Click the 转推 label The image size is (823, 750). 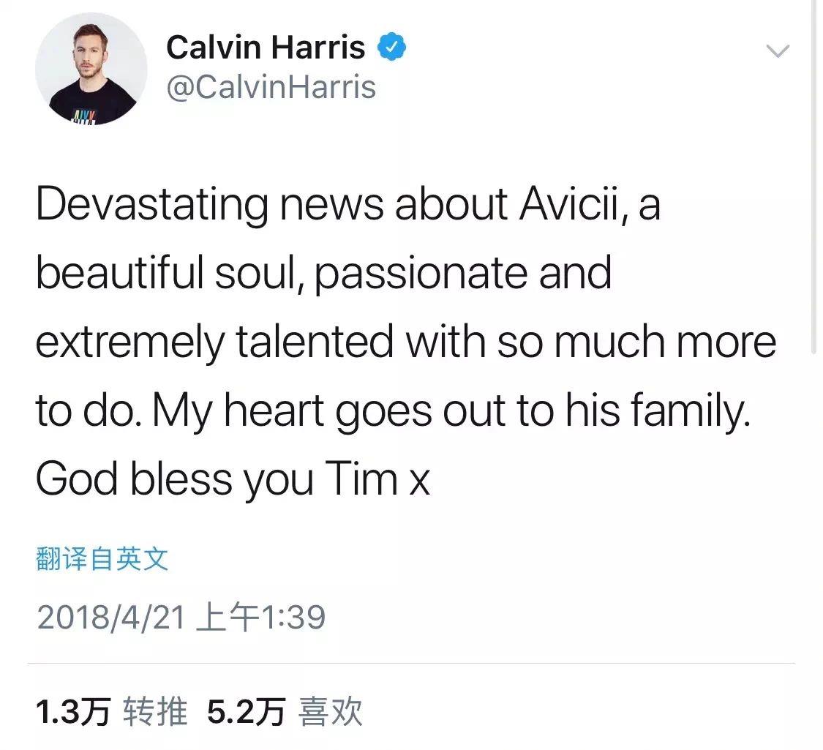point(155,712)
